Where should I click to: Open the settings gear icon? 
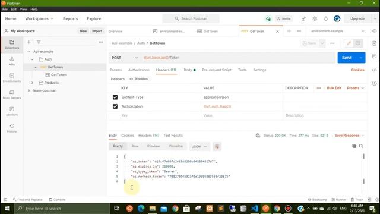(315, 18)
